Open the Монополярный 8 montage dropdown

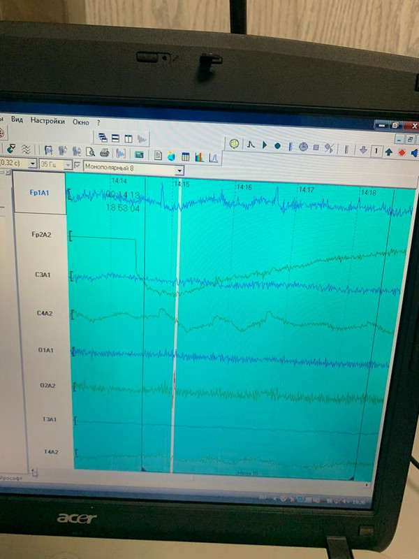(x=179, y=170)
